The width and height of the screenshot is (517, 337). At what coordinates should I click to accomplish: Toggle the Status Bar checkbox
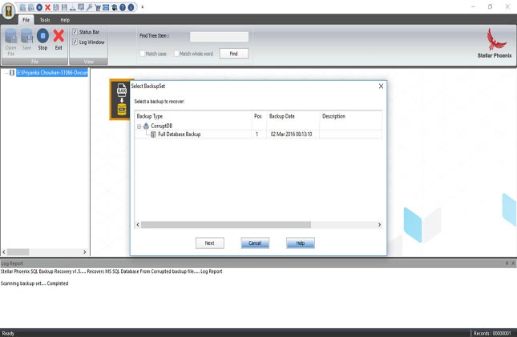pos(75,32)
